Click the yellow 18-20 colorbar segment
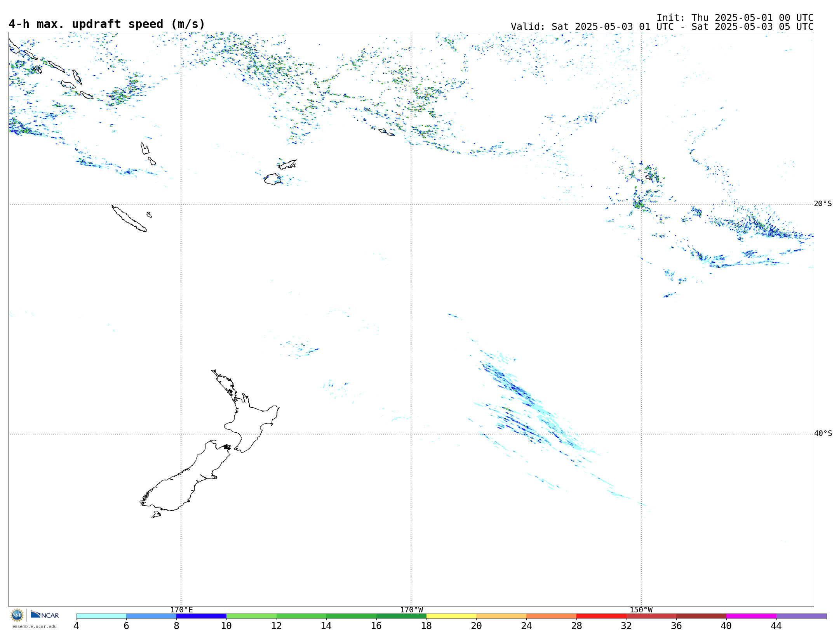This screenshot has height=631, width=839. pos(451,616)
